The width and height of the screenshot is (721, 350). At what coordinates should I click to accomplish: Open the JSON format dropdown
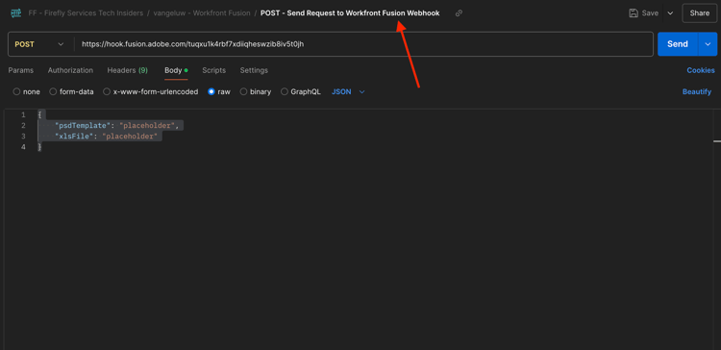point(348,92)
